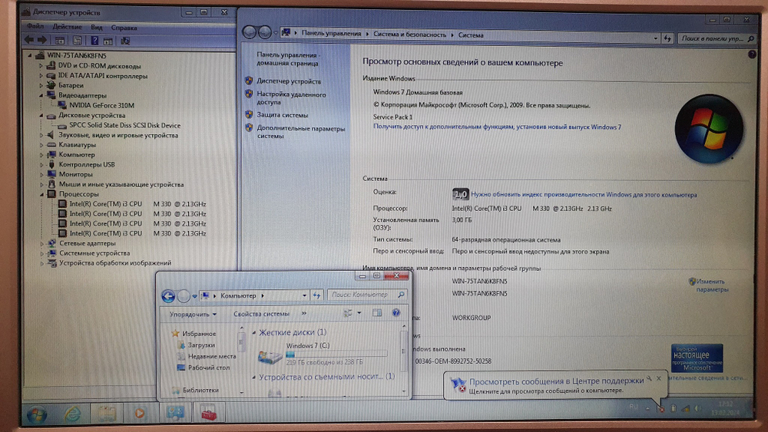Expand IDE ATA/ATAPI контроллеры node

[x=41, y=76]
